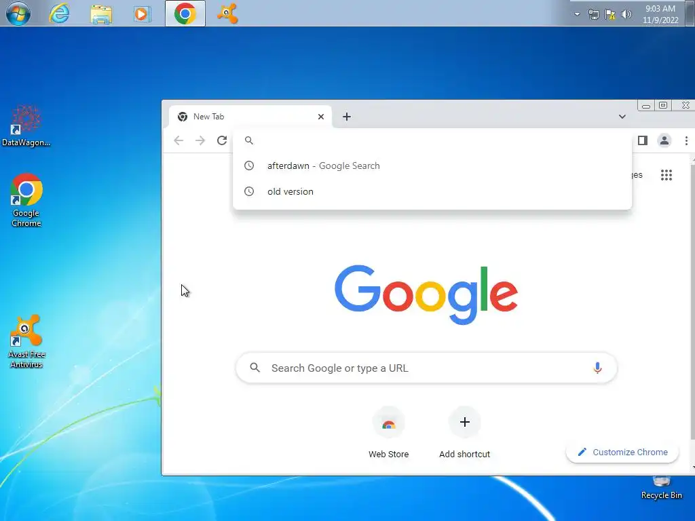The width and height of the screenshot is (695, 521).
Task: Open Windows Explorer folder on taskbar
Action: point(101,14)
